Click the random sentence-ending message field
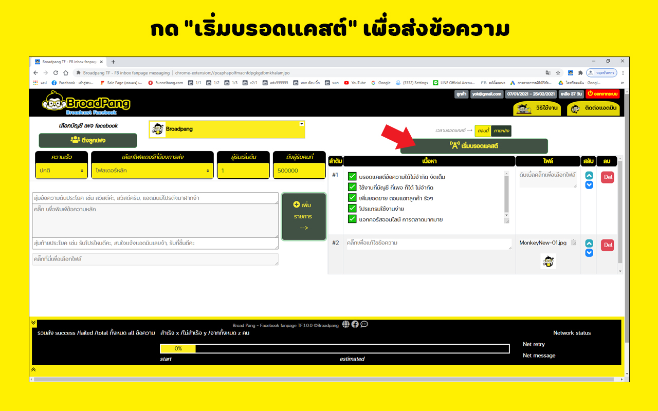This screenshot has height=411, width=658. pos(155,243)
